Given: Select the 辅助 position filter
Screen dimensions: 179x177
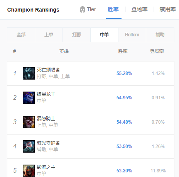Looking at the screenshot, I should [160, 35].
